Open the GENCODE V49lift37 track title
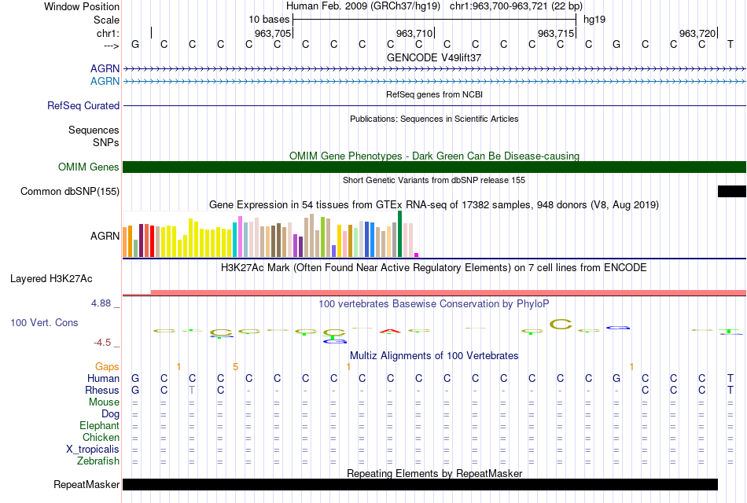The height and width of the screenshot is (503, 747). [x=434, y=57]
